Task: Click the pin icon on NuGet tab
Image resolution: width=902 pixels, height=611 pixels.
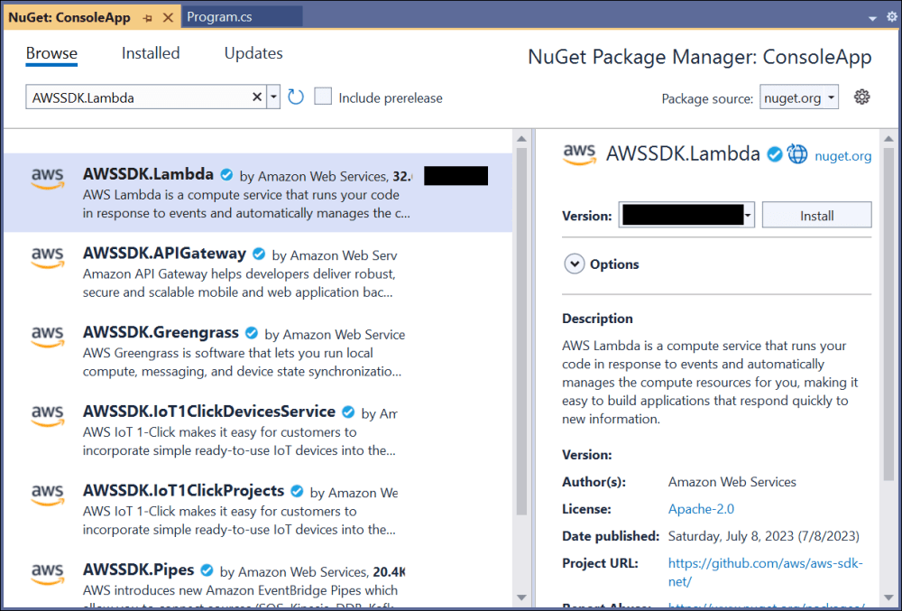Action: (x=148, y=18)
